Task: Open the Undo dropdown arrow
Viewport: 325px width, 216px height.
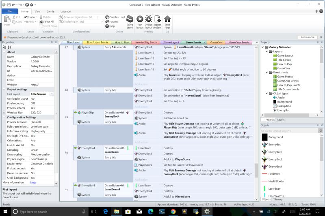Action: pos(36,17)
